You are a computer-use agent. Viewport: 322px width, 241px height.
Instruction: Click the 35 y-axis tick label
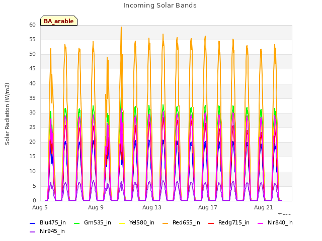(32, 98)
